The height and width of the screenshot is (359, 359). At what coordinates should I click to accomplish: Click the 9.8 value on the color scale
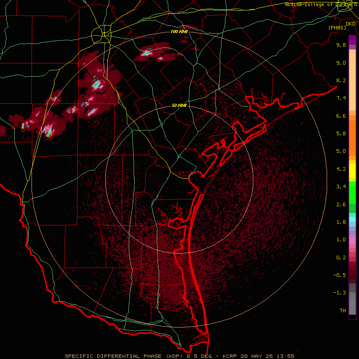[341, 45]
